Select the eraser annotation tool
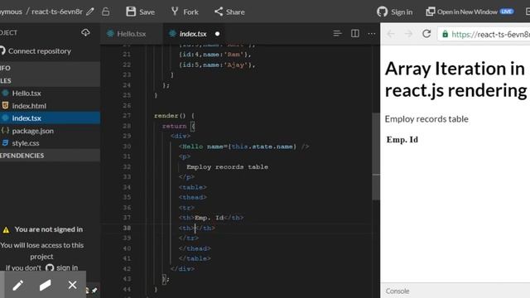Viewport: 530px width, 298px height. click(x=45, y=285)
